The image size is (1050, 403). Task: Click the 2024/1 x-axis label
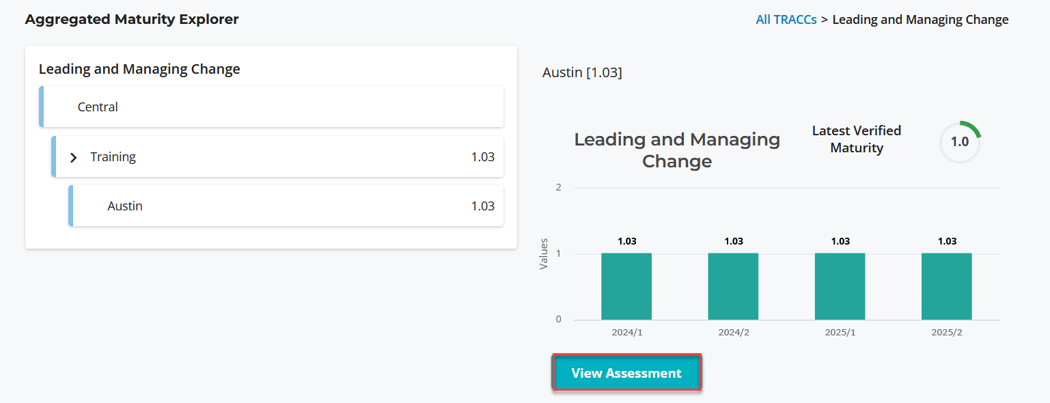626,332
